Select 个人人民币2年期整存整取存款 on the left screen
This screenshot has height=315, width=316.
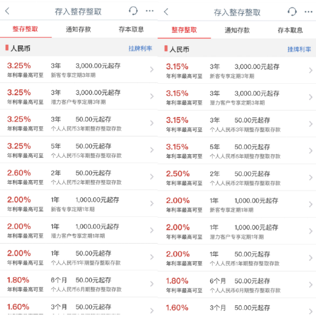(x=86, y=182)
